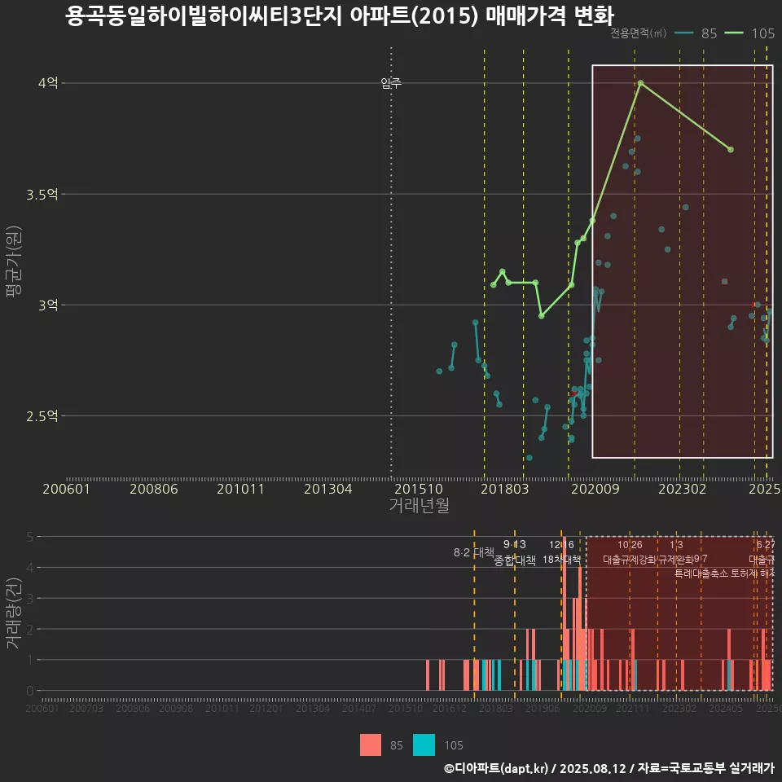This screenshot has width=782, height=782.
Task: Click the 2 tick on the volume y-axis
Action: tap(30, 629)
